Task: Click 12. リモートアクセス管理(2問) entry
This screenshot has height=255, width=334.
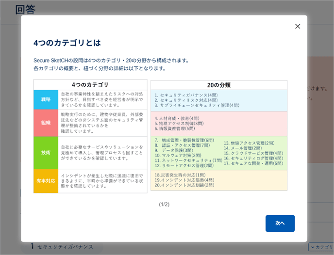Action: pos(184,165)
